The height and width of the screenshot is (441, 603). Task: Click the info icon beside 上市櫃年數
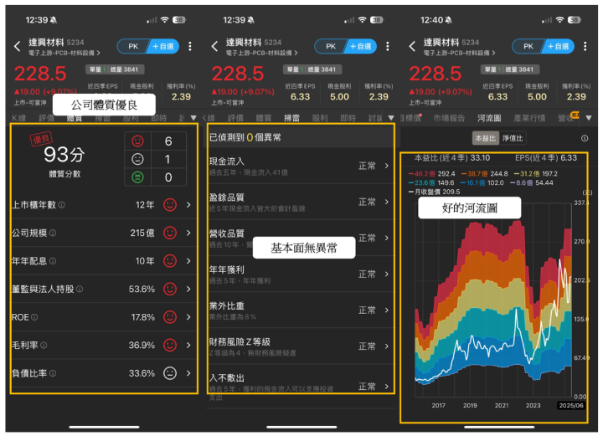[61, 205]
